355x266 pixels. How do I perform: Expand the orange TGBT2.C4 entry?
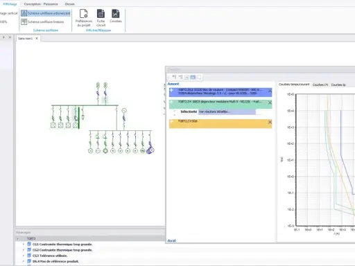171,121
